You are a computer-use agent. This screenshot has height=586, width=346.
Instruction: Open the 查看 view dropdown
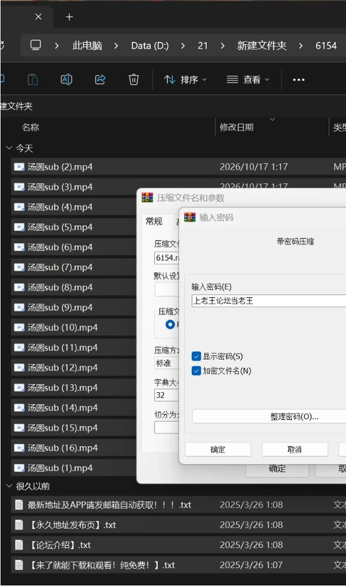pyautogui.click(x=248, y=80)
